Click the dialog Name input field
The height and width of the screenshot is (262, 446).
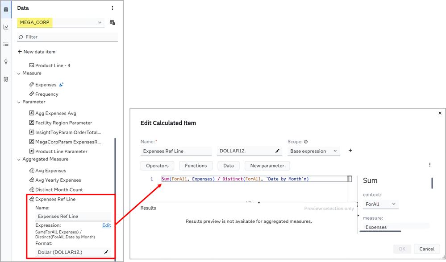click(x=176, y=151)
